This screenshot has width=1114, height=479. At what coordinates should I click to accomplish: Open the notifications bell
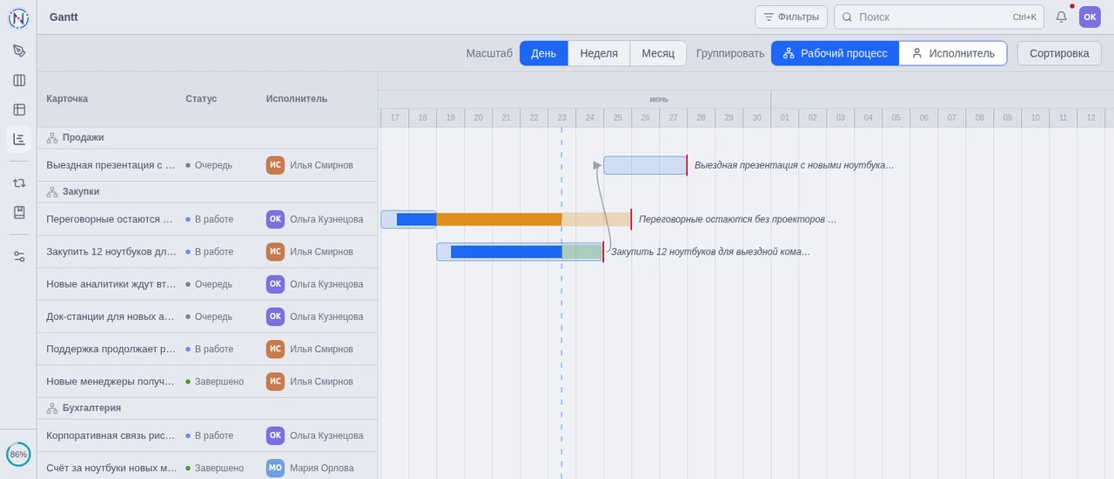click(x=1061, y=17)
